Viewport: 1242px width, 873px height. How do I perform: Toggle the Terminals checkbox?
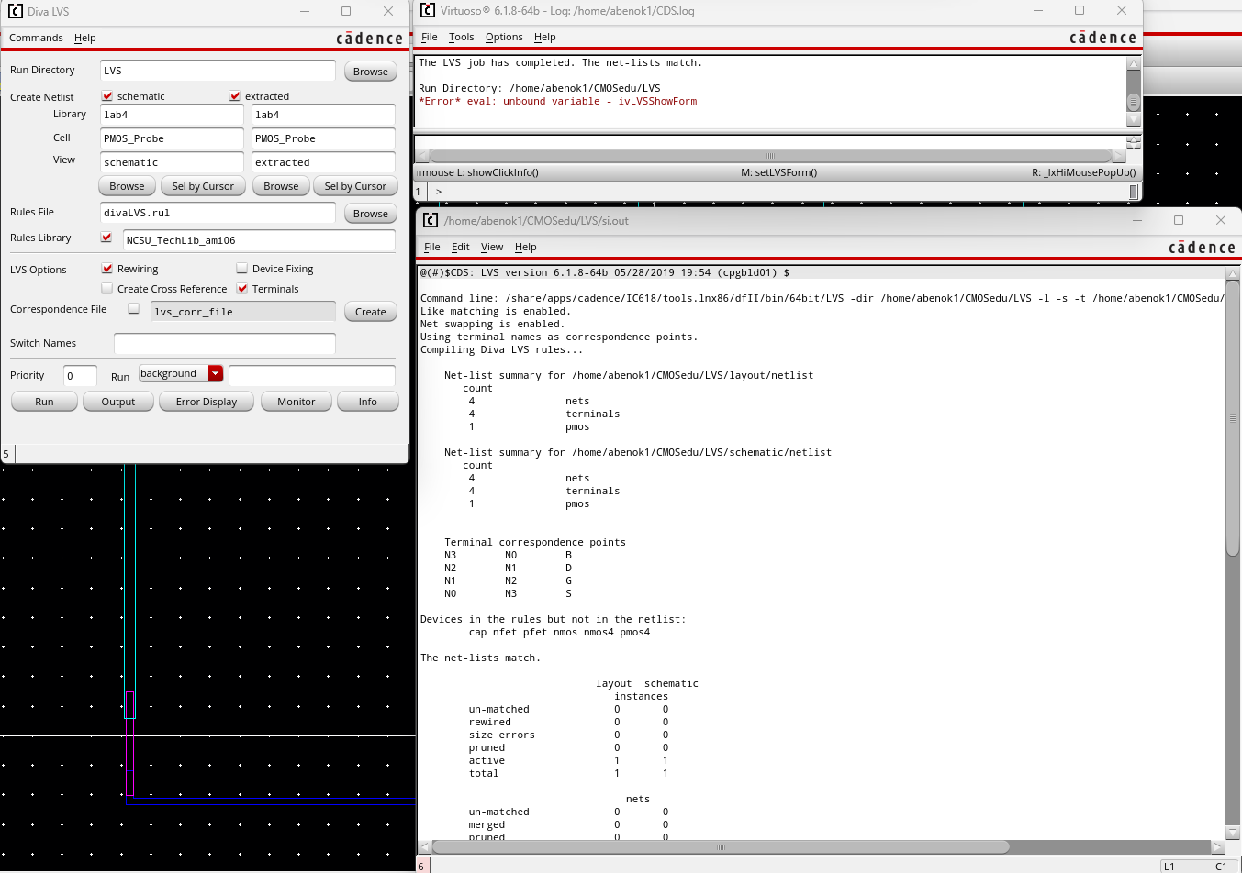pyautogui.click(x=242, y=288)
